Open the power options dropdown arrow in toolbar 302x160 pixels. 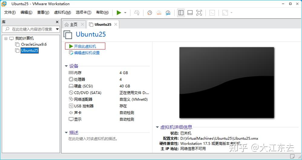[125, 13]
